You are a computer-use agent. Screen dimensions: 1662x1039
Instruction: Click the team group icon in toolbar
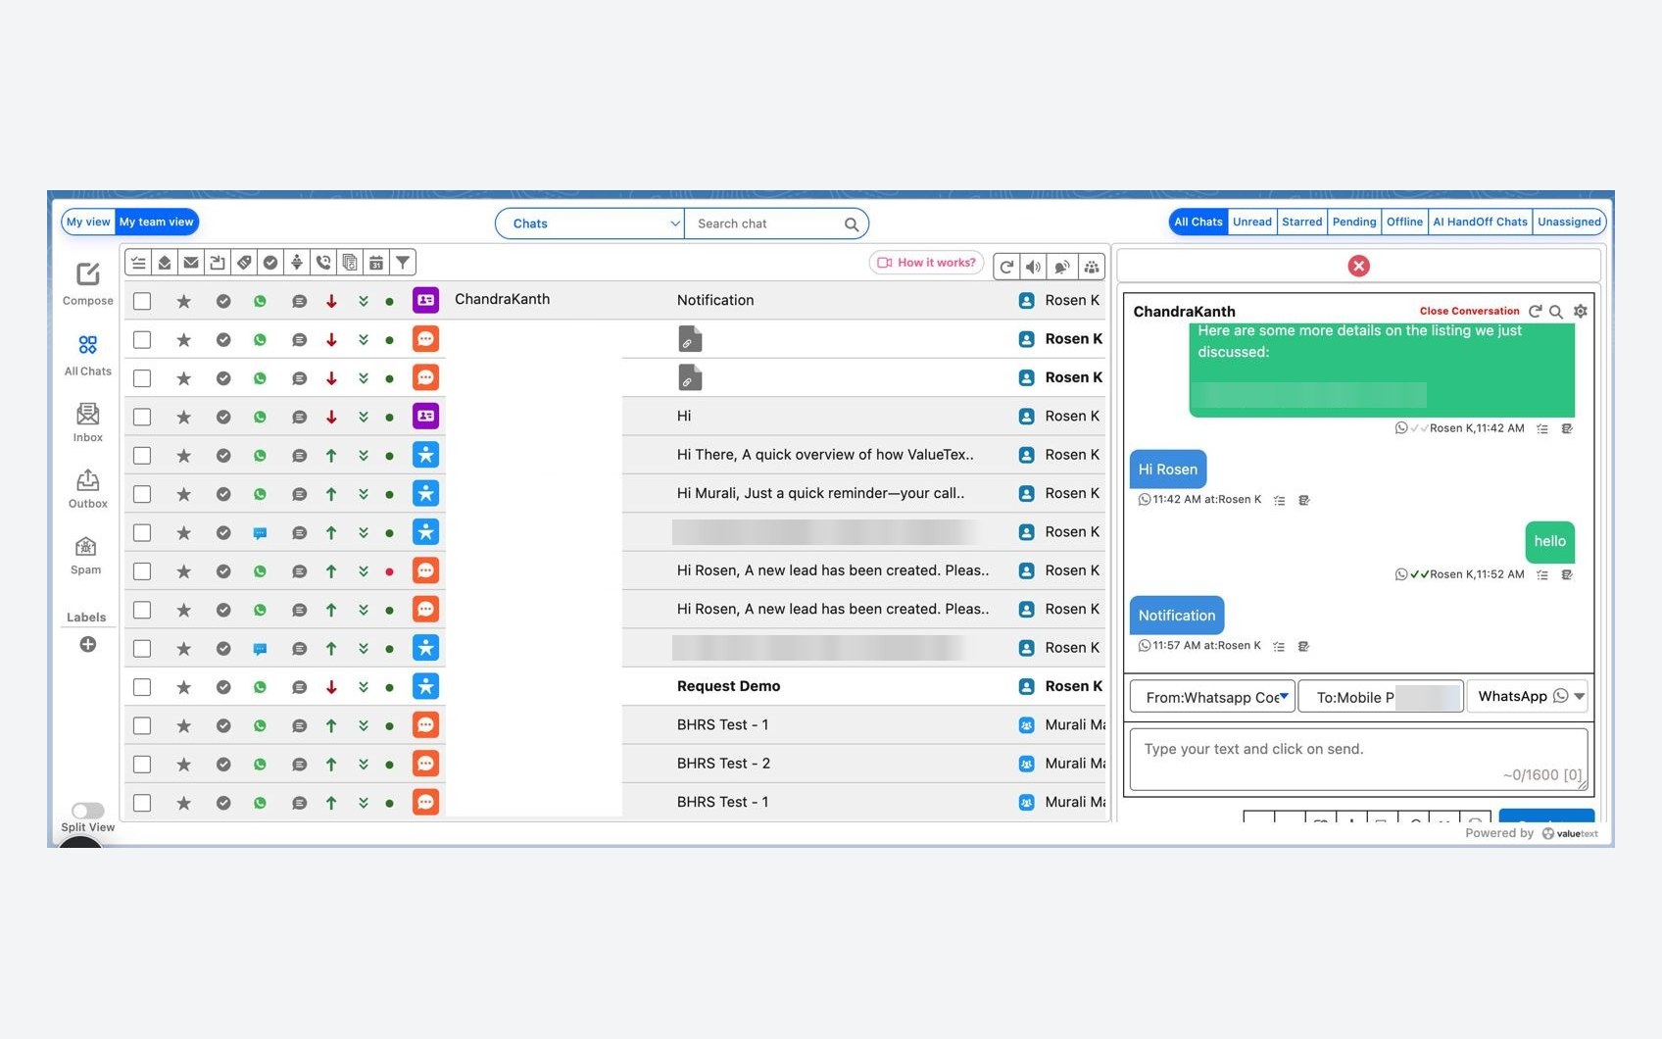[1092, 267]
